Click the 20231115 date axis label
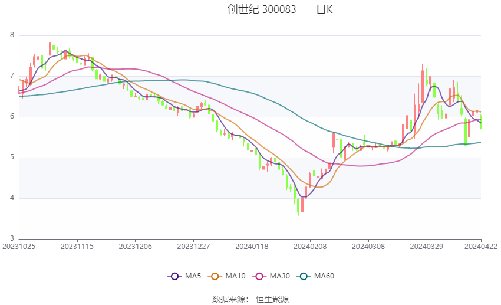501x305 pixels. (77, 247)
